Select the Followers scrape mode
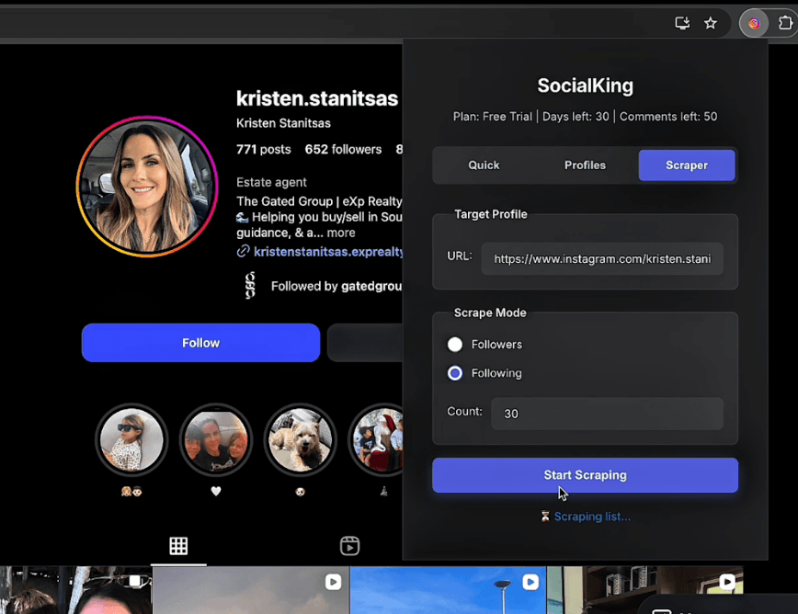The image size is (798, 614). coord(455,345)
